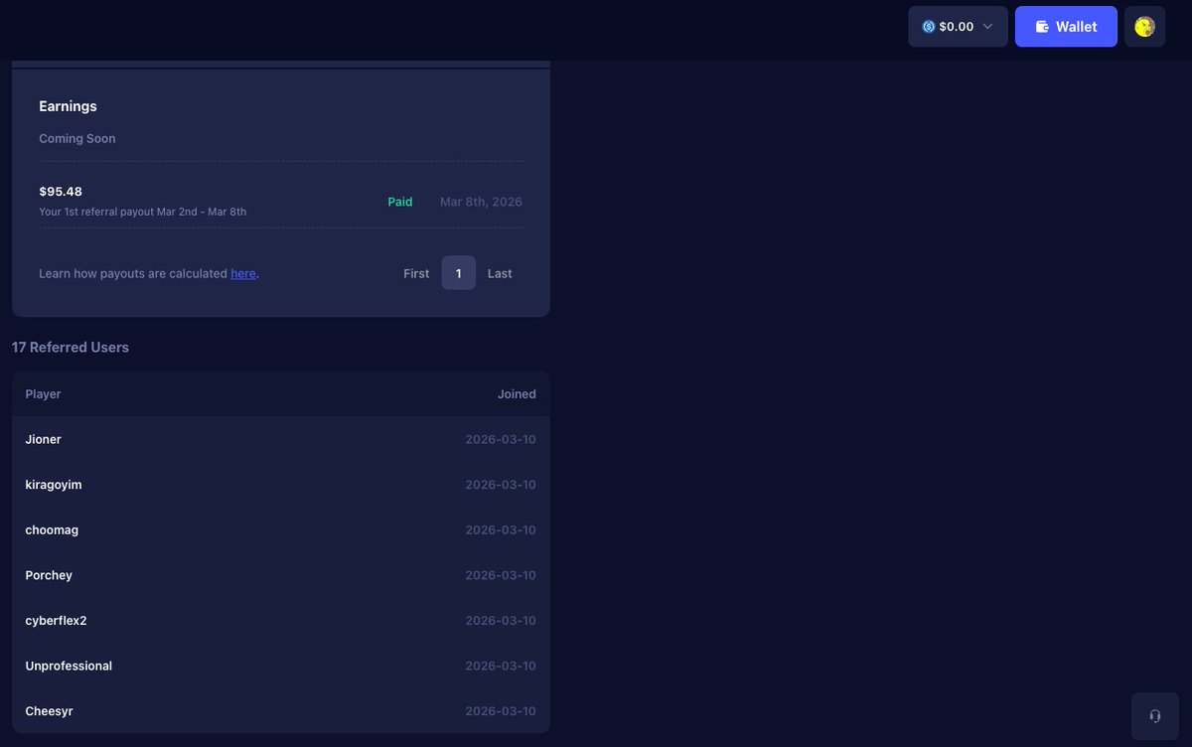Select referred user Cheesyr
Image resolution: width=1192 pixels, height=747 pixels.
49,711
